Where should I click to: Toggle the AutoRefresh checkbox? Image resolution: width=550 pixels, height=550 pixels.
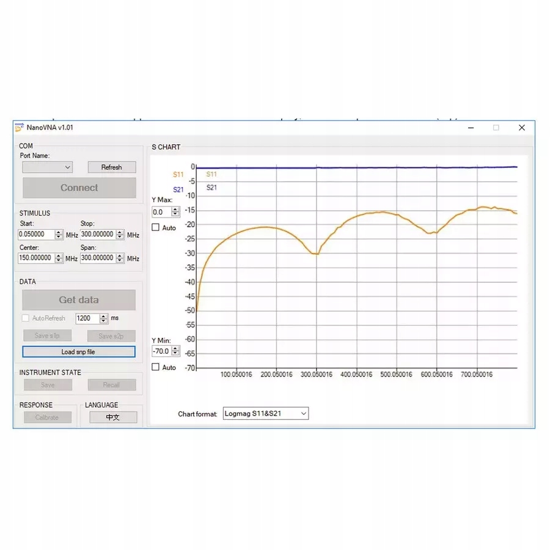[25, 318]
